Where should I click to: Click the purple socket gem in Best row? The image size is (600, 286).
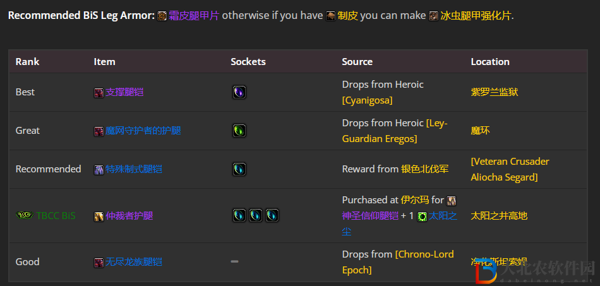point(239,92)
